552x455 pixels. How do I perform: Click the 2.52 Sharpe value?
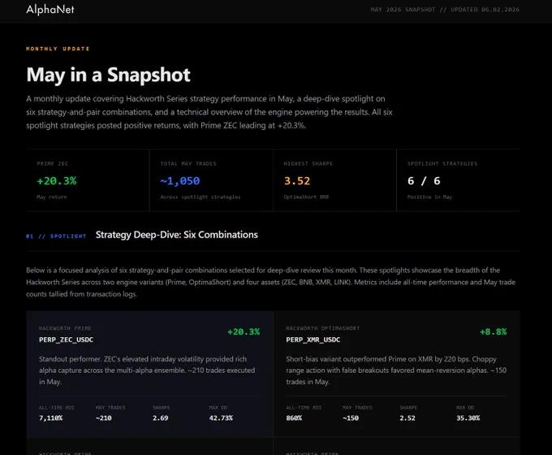tap(408, 418)
